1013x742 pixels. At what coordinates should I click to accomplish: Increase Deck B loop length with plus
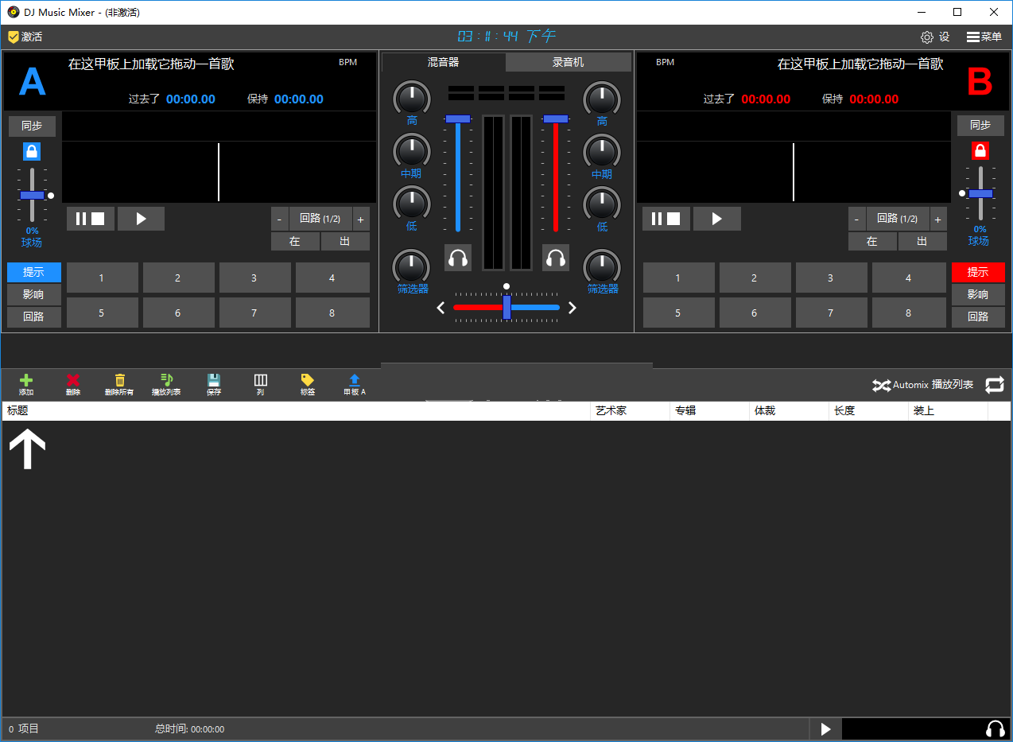click(938, 219)
